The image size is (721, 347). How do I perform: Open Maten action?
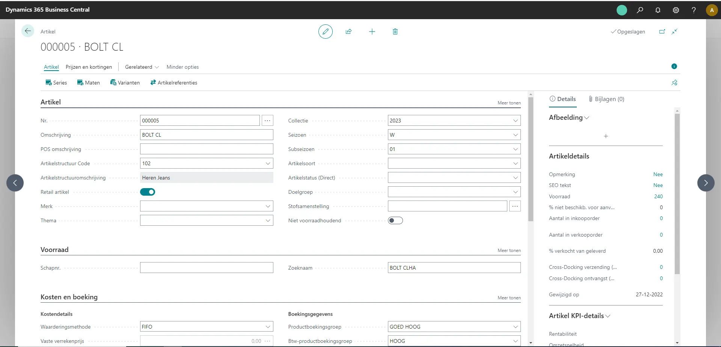pos(89,83)
